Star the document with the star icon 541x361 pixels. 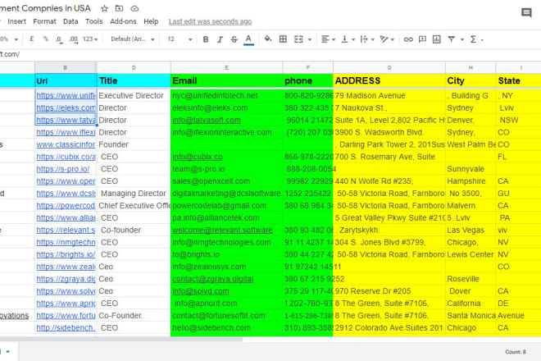(x=104, y=8)
